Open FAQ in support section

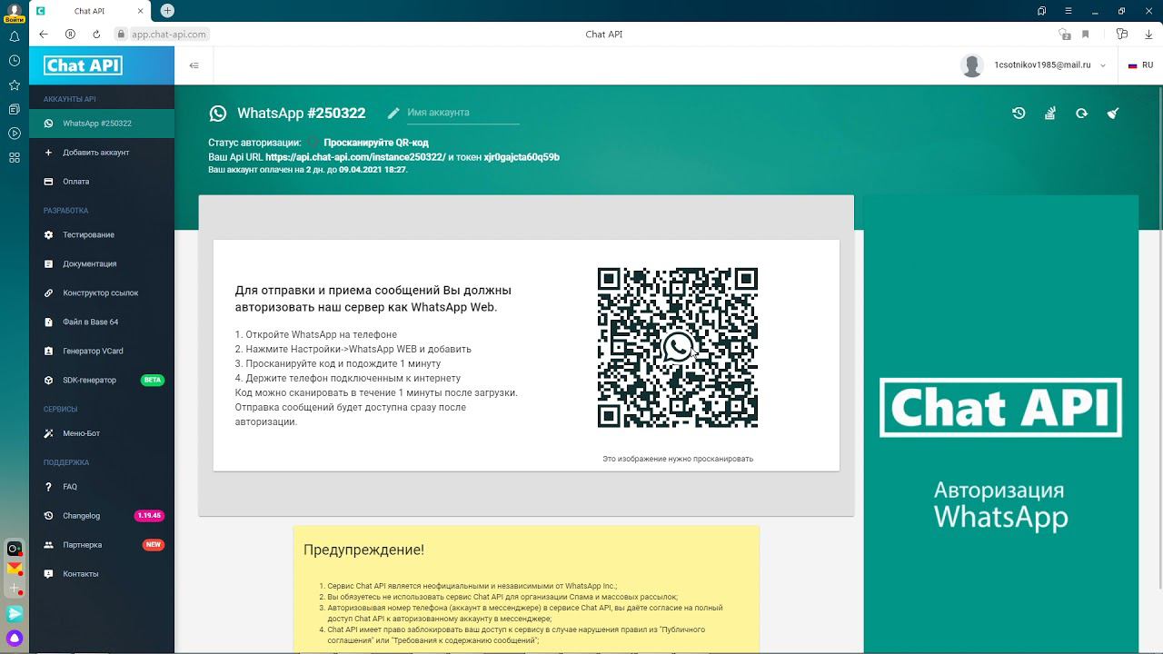coord(102,487)
